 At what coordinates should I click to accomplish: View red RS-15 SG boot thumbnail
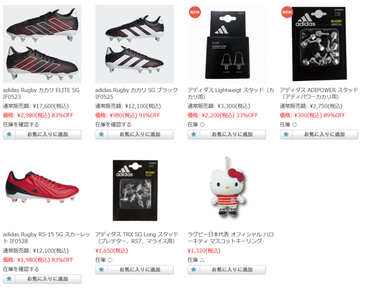point(42,188)
